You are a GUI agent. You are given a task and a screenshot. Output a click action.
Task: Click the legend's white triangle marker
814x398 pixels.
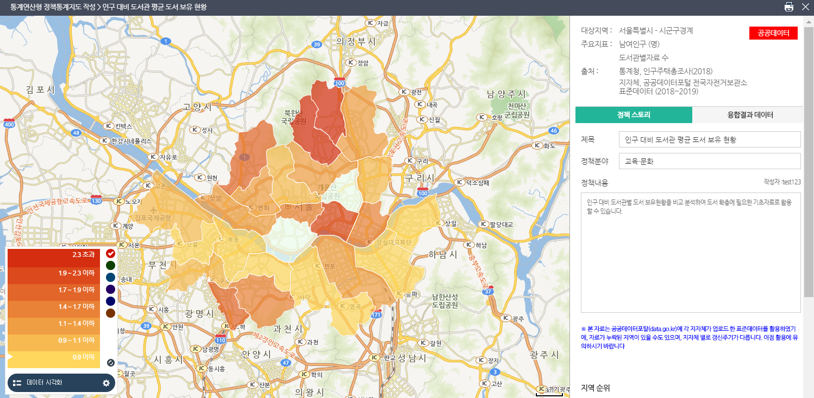9,356
